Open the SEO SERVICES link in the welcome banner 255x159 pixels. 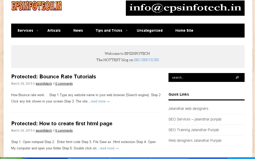(146, 60)
